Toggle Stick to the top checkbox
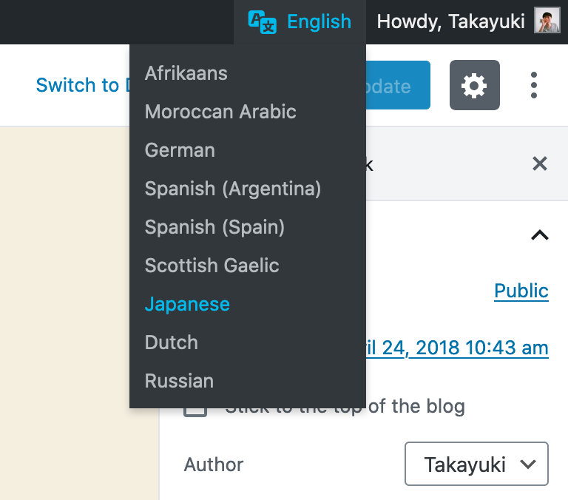This screenshot has width=568, height=500. point(195,406)
